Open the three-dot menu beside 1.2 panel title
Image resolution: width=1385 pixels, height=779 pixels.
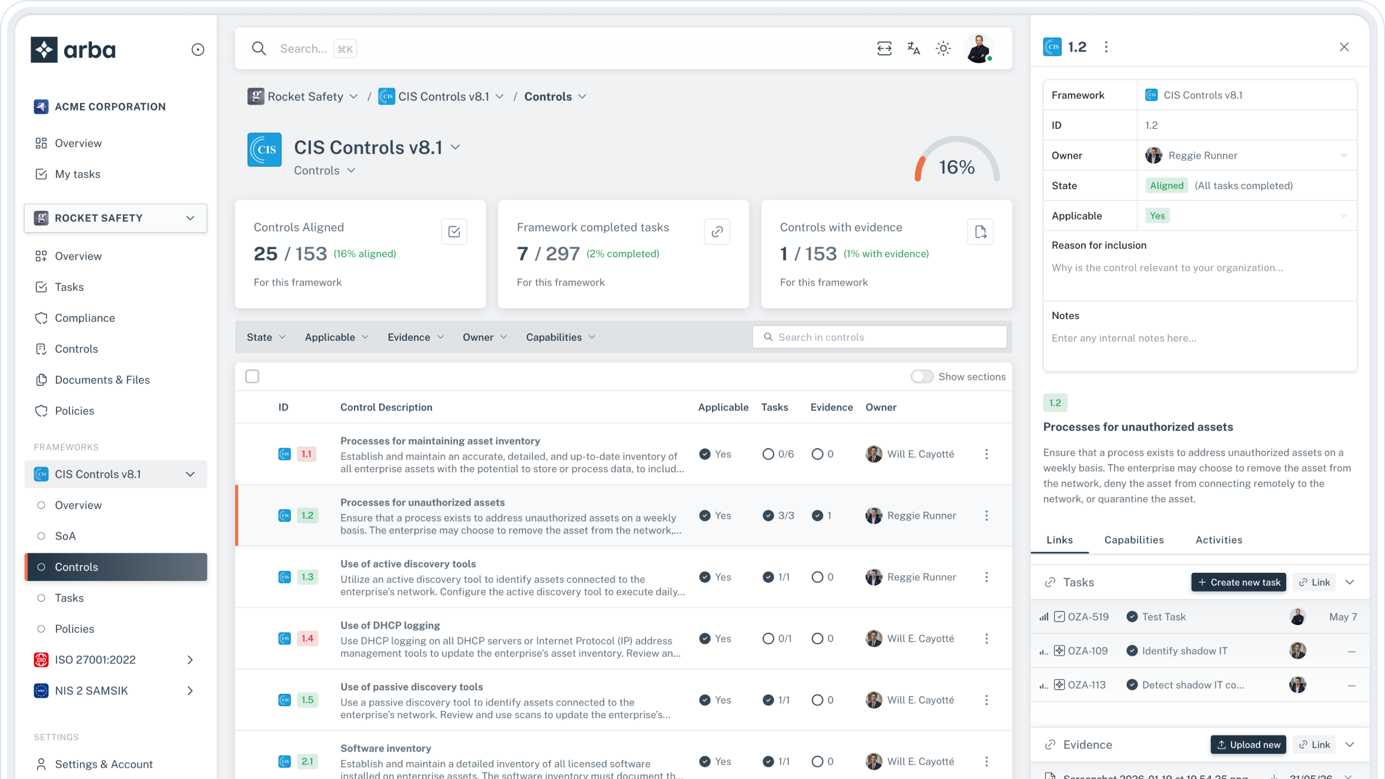1106,47
